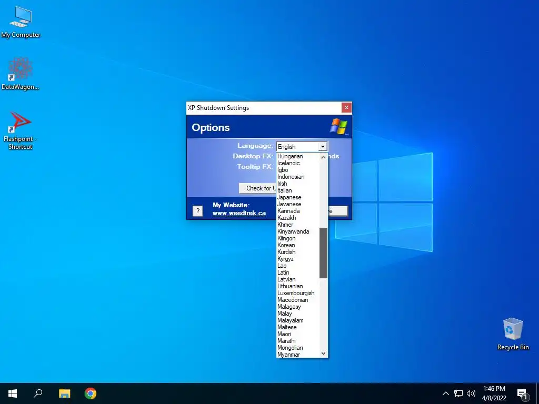The height and width of the screenshot is (404, 539).
Task: Open the volume speaker tray icon
Action: pyautogui.click(x=471, y=393)
